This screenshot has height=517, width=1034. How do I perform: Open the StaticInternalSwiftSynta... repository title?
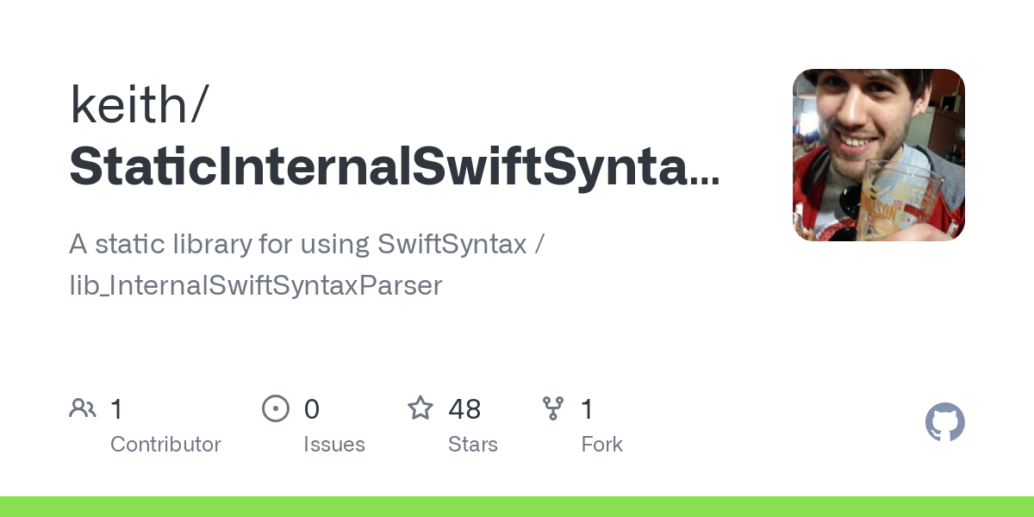coord(394,165)
